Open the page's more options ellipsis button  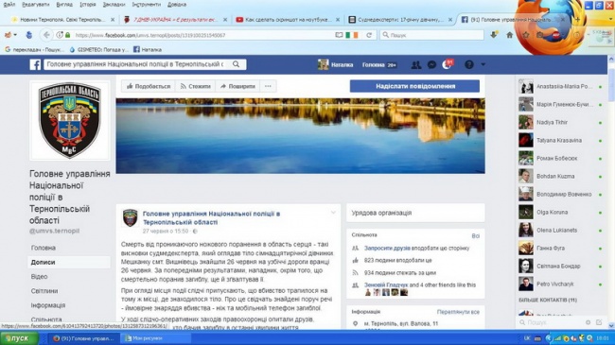(x=268, y=86)
